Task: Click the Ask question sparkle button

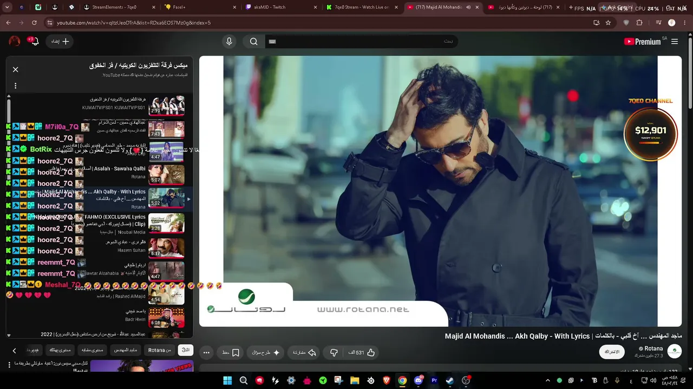Action: 265,352
